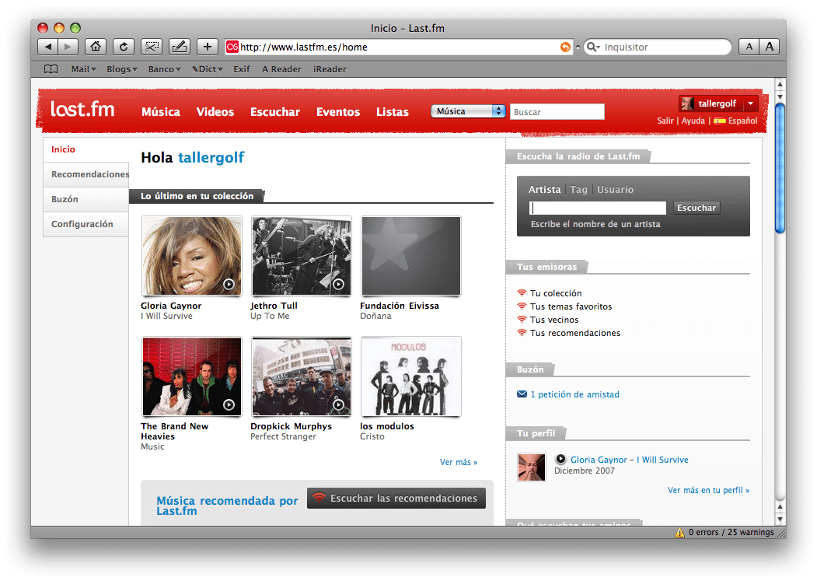The width and height of the screenshot is (817, 581).
Task: Open the Blogs bookmarks dropdown
Action: [x=122, y=69]
